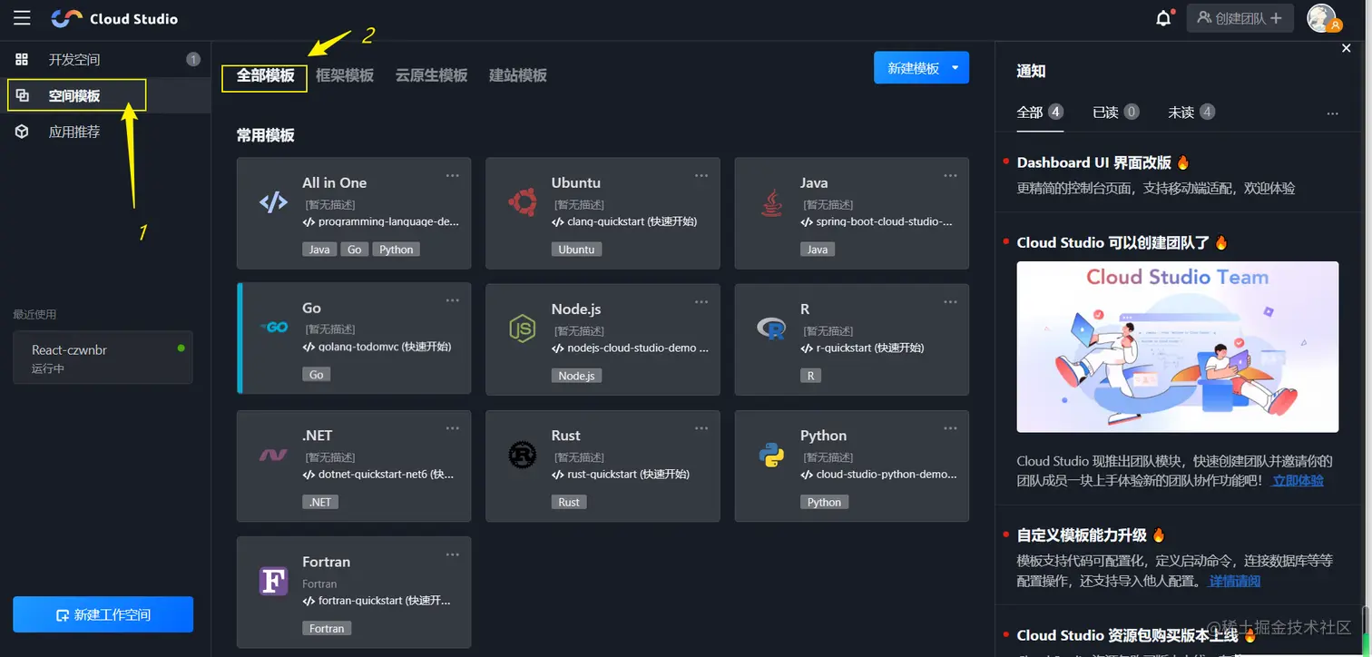Expand the 新建模板 dropdown arrow
The width and height of the screenshot is (1372, 657).
coord(955,68)
